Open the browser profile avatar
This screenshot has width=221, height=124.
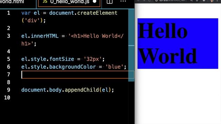(212, 1)
